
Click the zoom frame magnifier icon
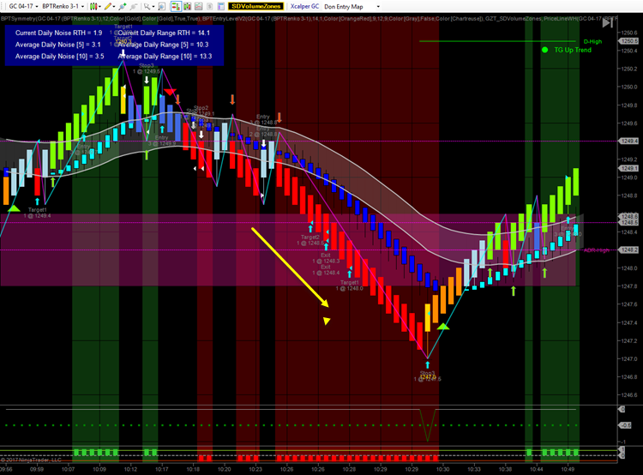tap(161, 6)
